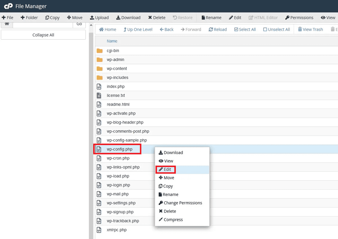Clear the selection with Unselect All
This screenshot has width=338, height=239.
276,29
